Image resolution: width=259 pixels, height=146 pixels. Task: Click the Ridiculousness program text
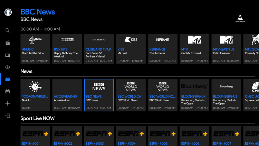[222, 53]
